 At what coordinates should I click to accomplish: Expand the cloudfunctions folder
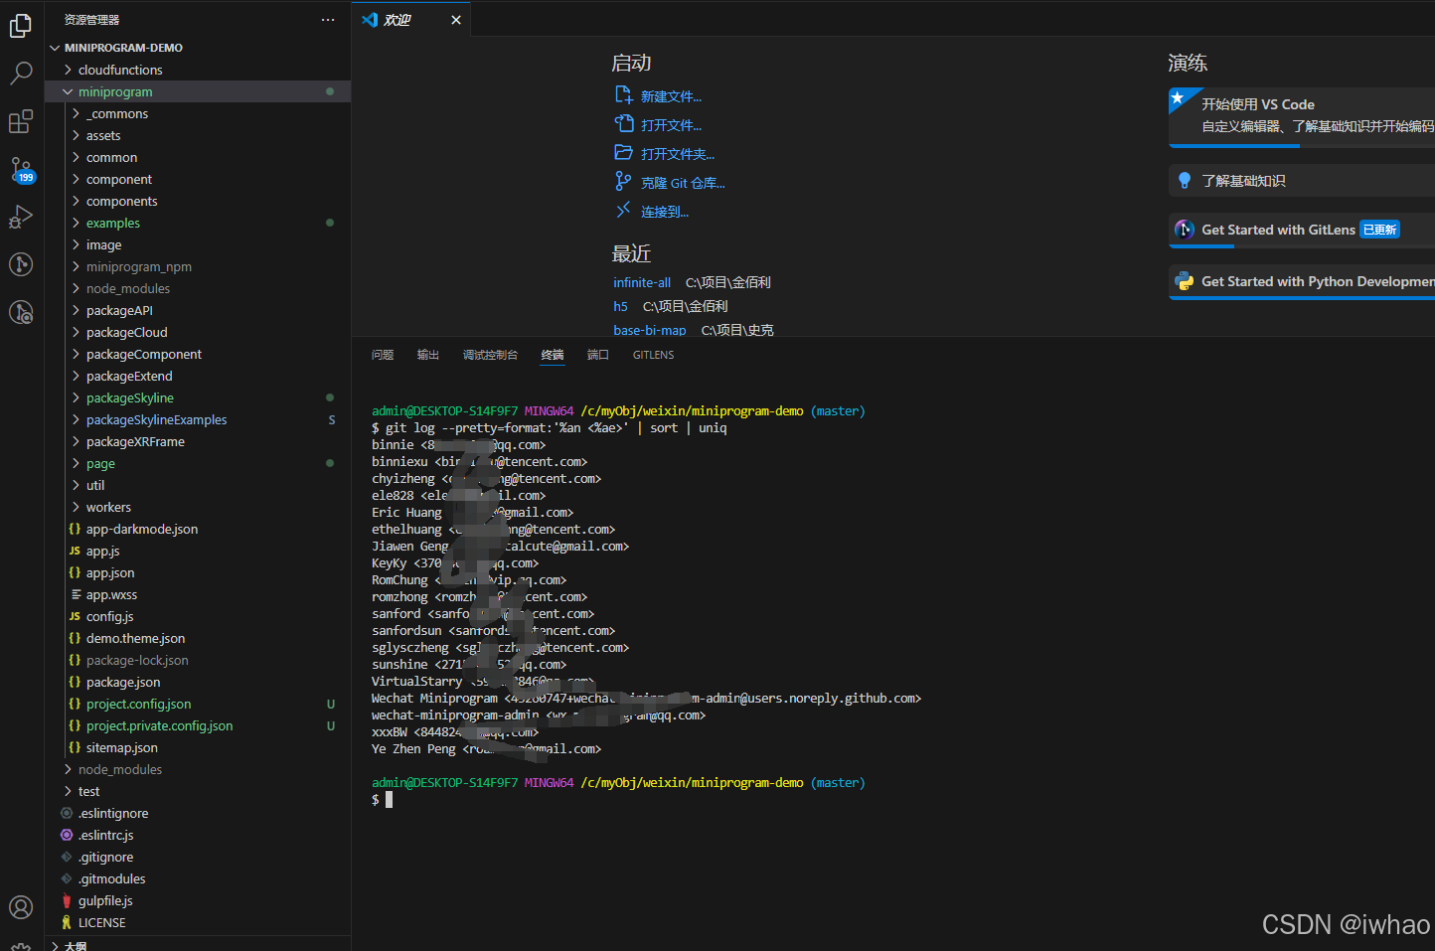click(x=68, y=70)
